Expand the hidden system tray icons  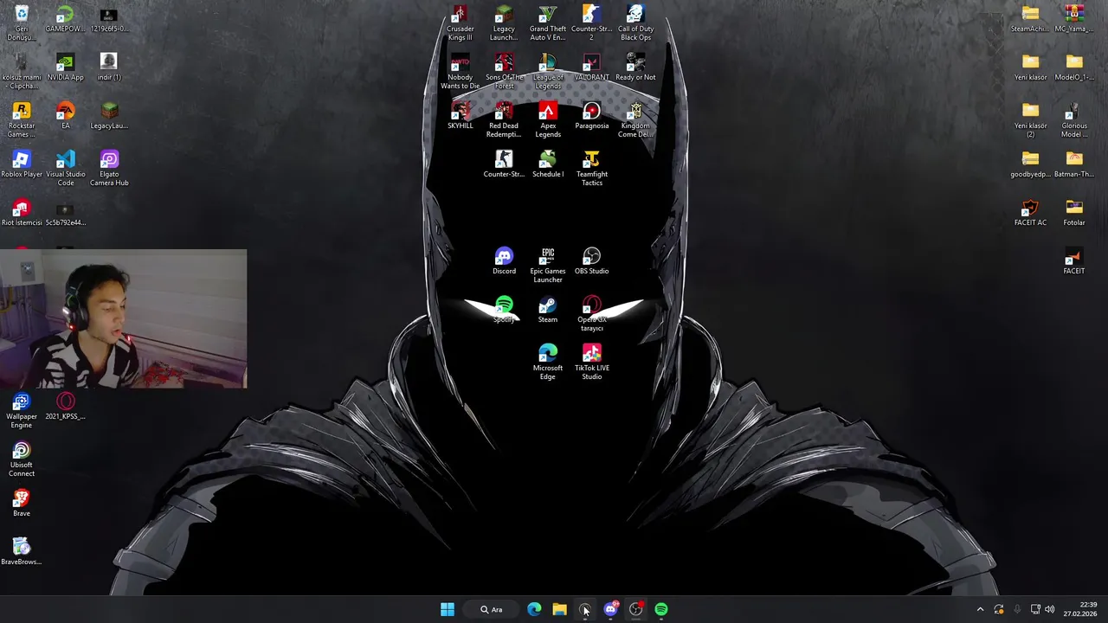[x=980, y=609]
